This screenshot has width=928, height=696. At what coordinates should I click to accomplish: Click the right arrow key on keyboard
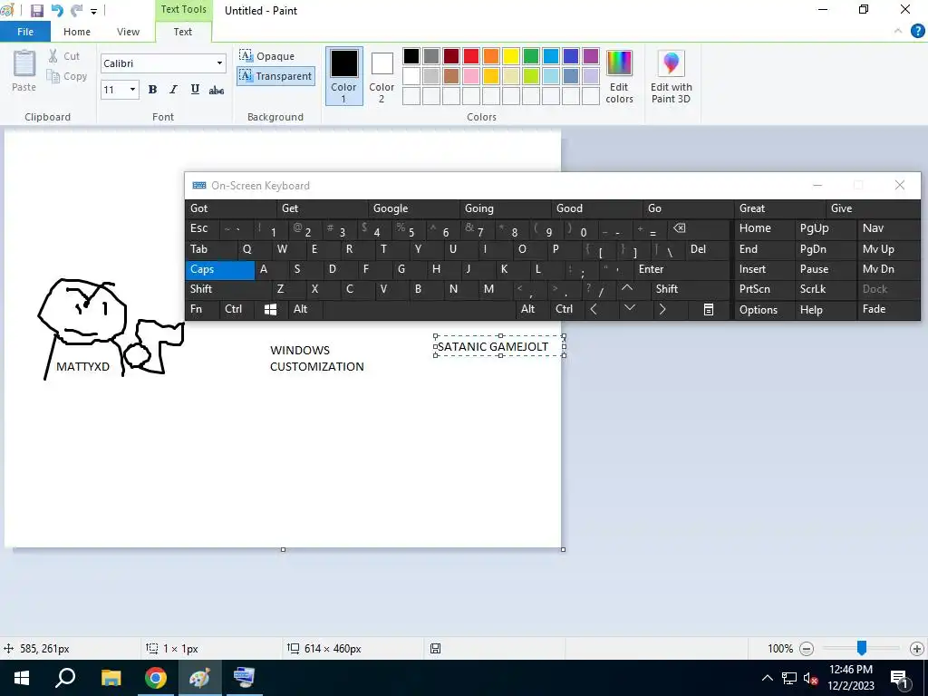click(x=662, y=310)
